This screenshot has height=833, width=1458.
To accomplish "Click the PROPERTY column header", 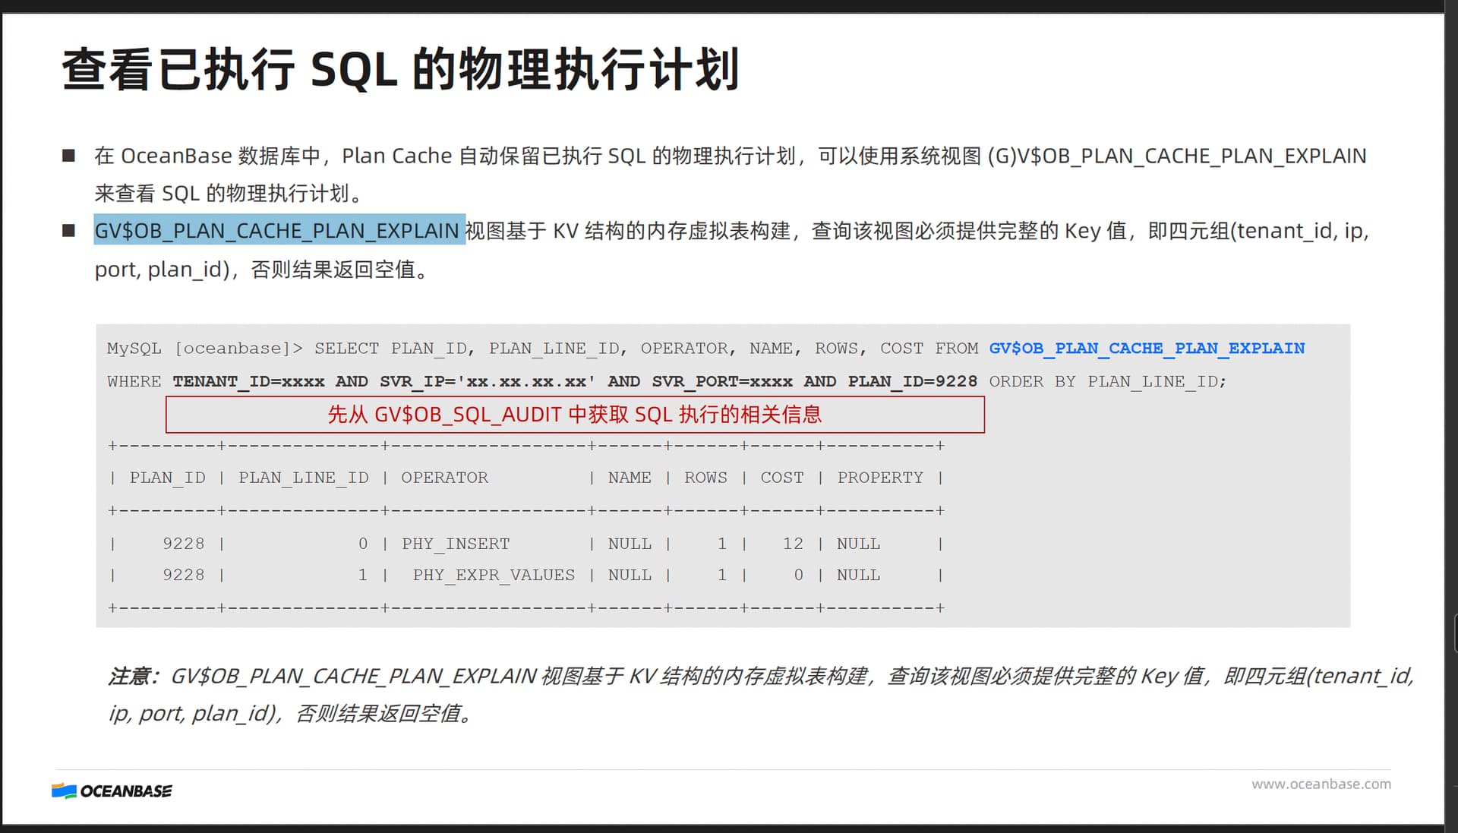I will coord(881,478).
